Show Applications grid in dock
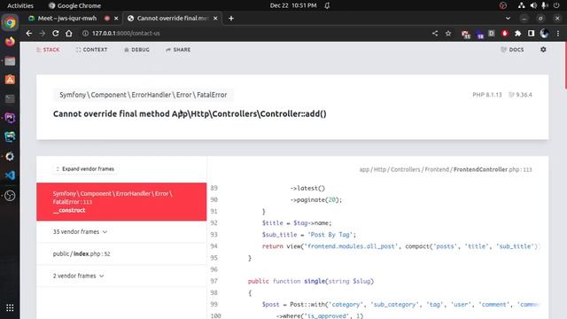 (x=10, y=307)
